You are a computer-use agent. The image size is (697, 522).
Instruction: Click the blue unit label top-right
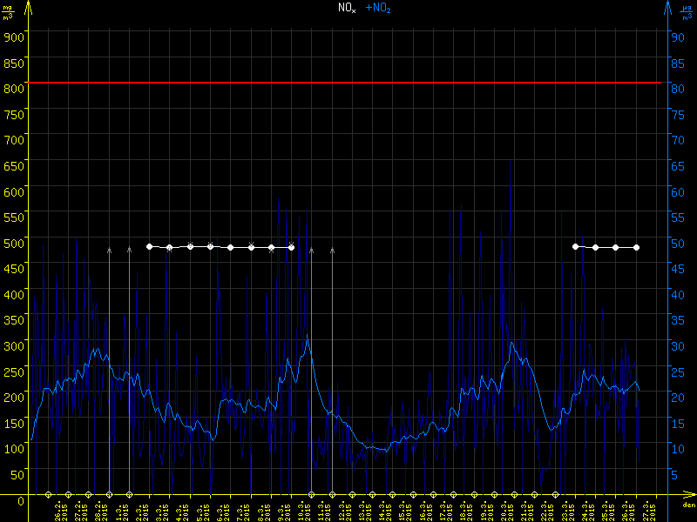(x=686, y=9)
